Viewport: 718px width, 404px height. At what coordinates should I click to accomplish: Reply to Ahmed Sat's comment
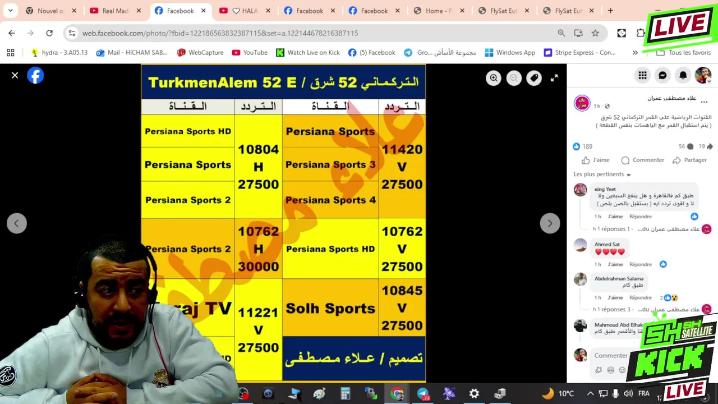point(640,264)
